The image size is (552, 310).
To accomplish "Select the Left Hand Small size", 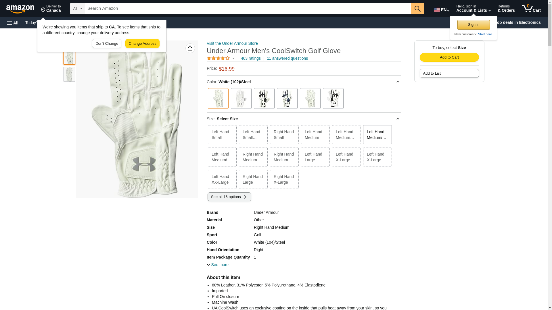I will point(222,135).
